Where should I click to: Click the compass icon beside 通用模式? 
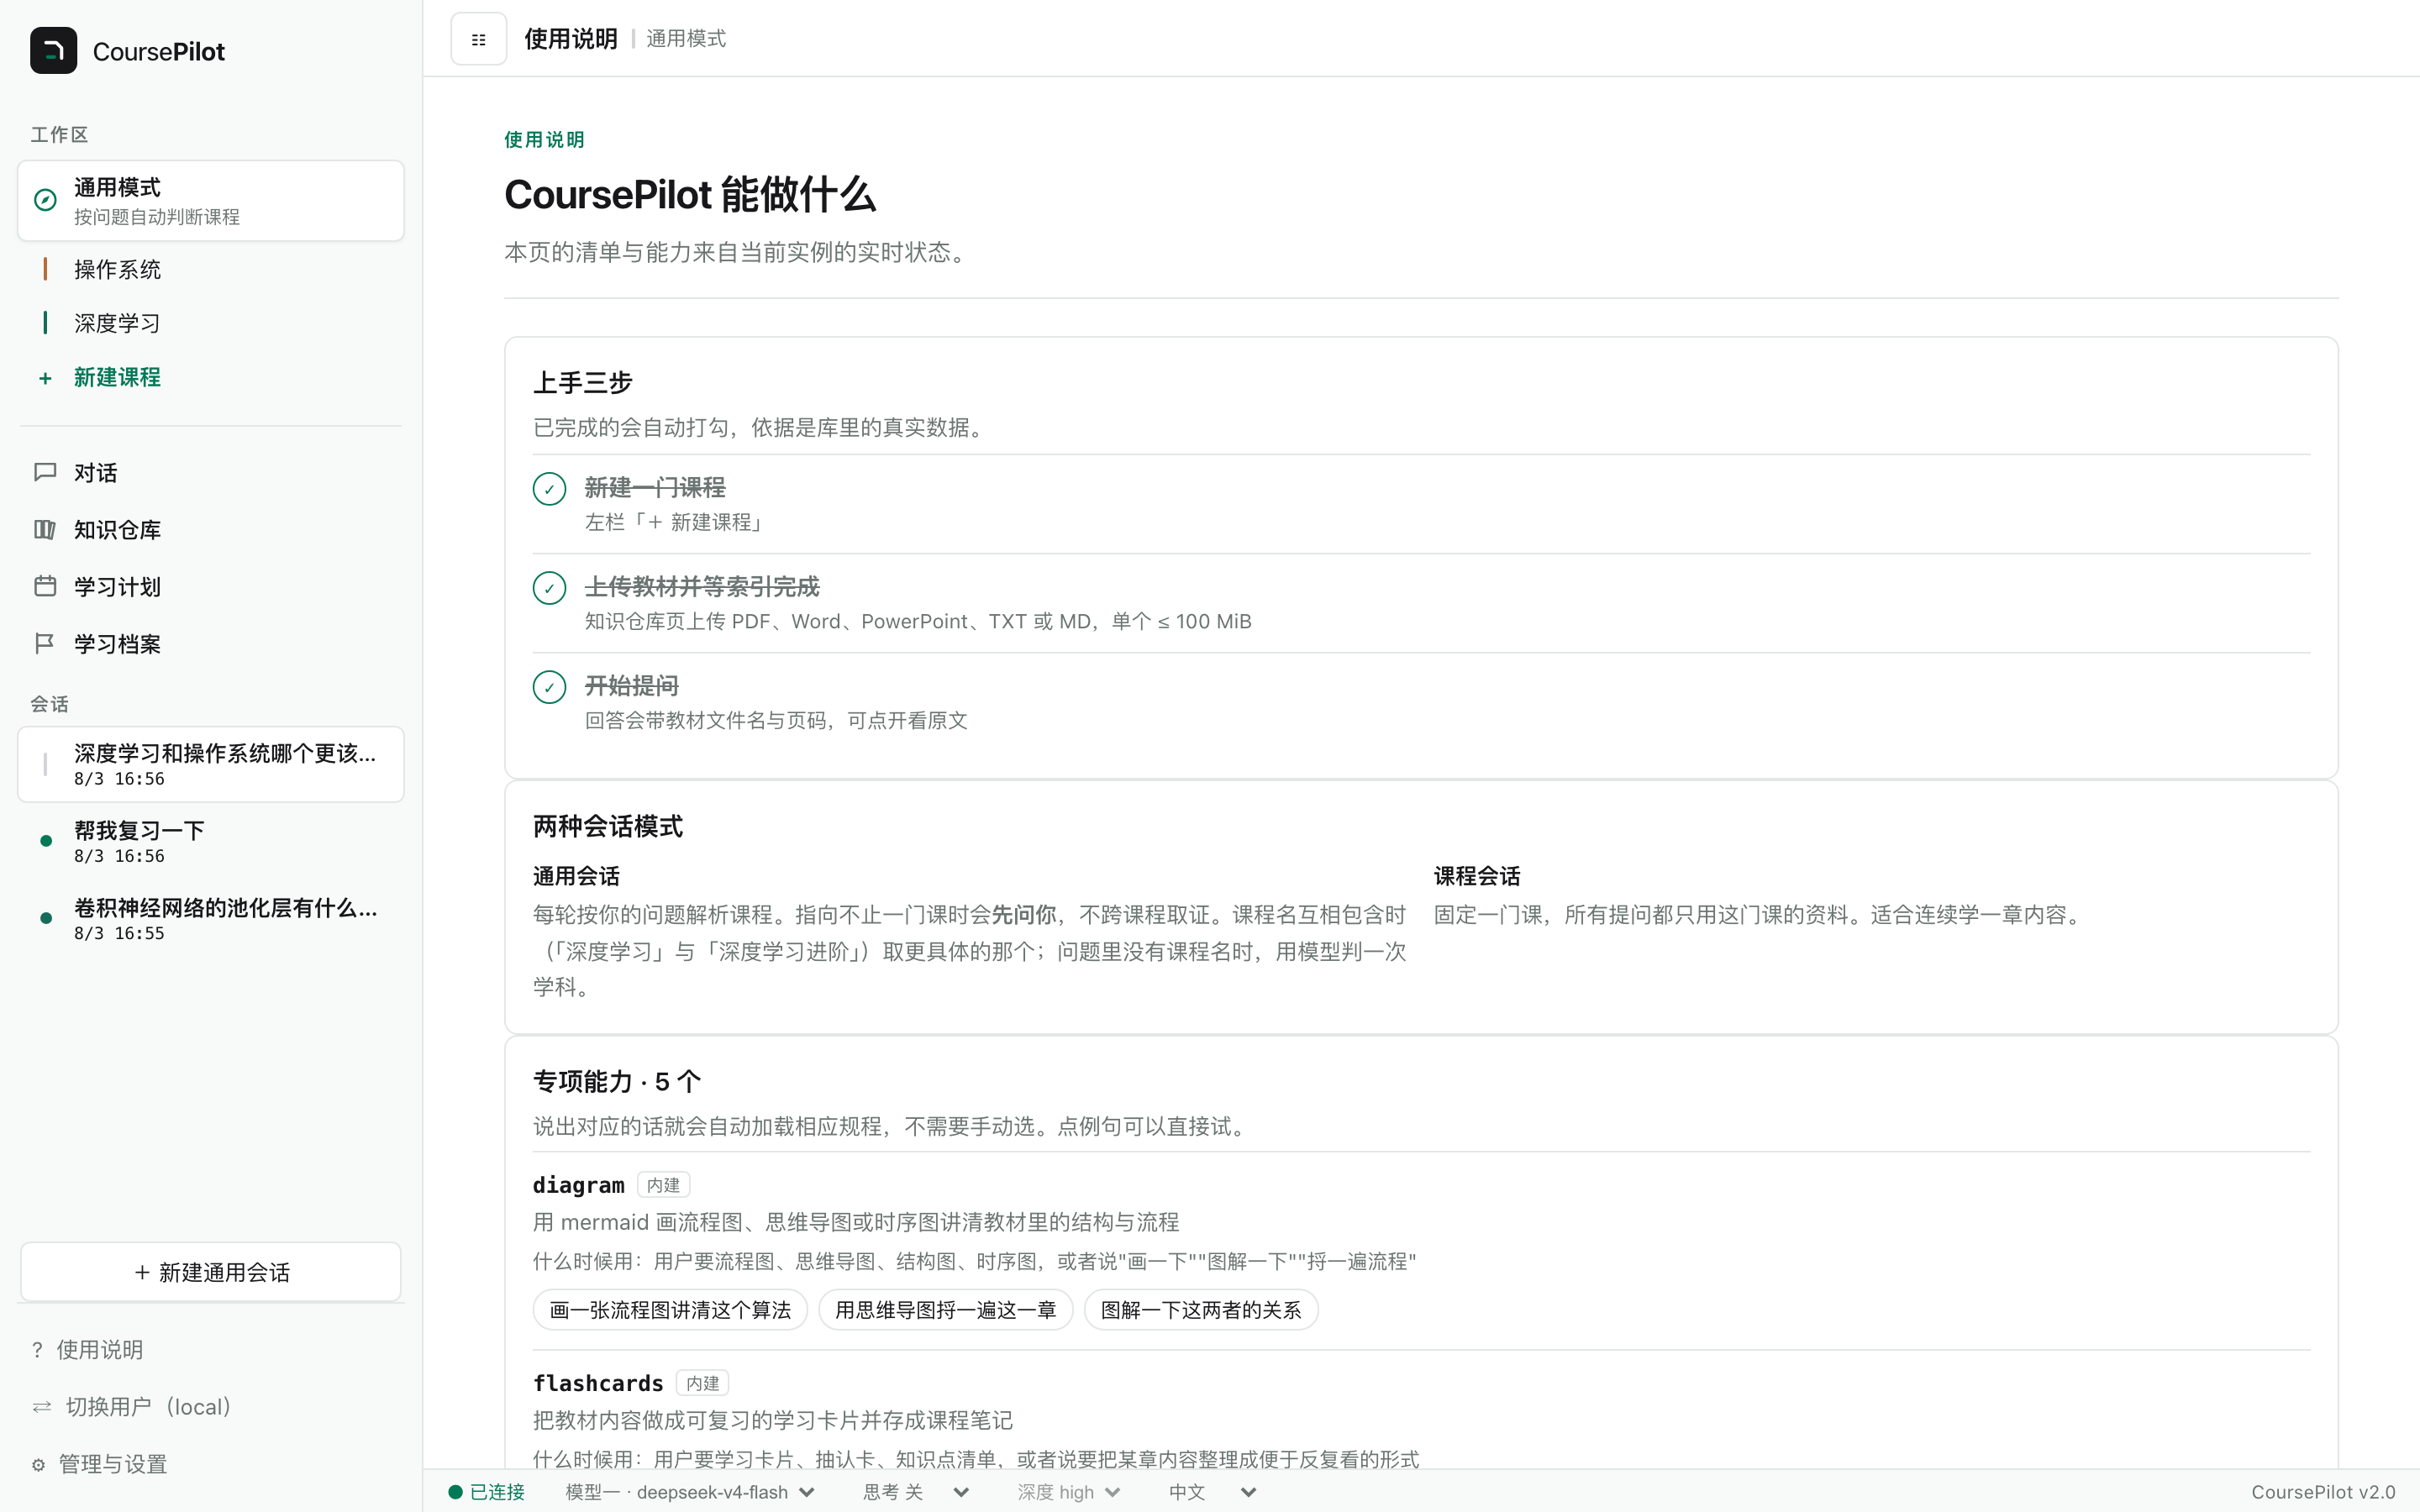45,200
